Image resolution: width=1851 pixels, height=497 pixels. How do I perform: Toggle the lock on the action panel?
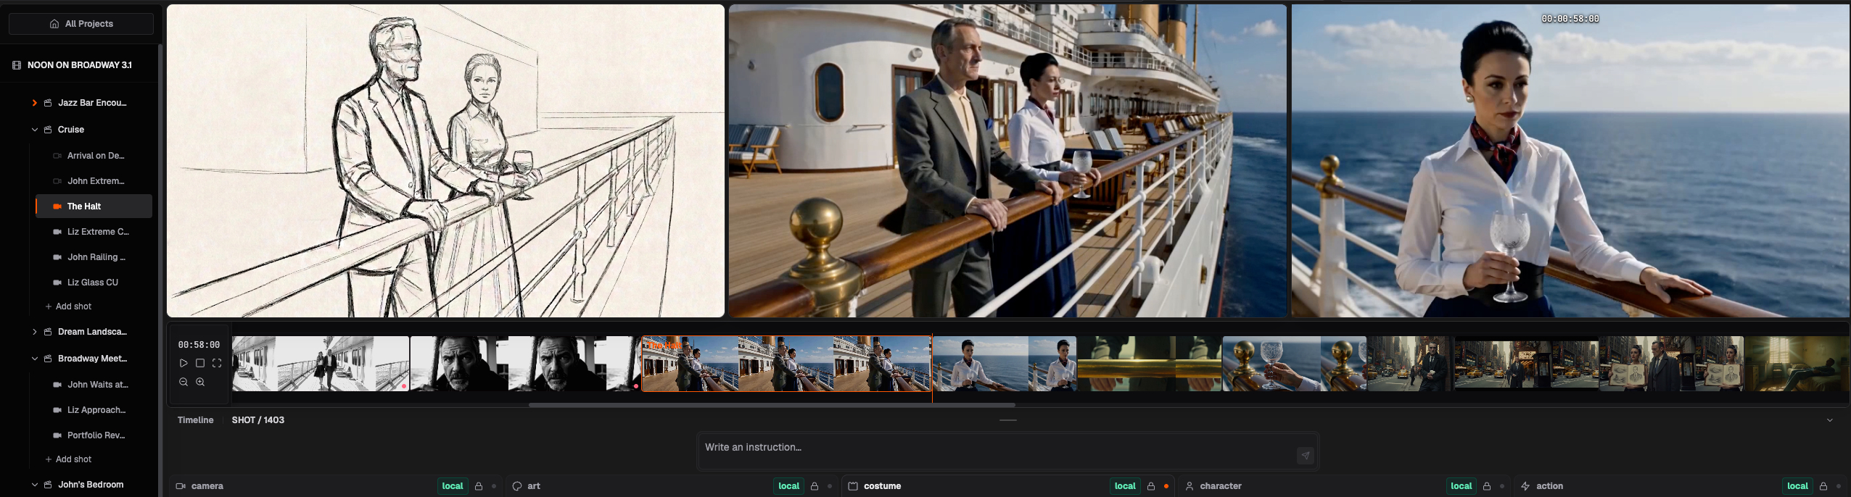(x=1823, y=486)
